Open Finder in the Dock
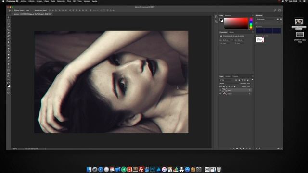Screen dimensions: 308x173 [x=89, y=169]
